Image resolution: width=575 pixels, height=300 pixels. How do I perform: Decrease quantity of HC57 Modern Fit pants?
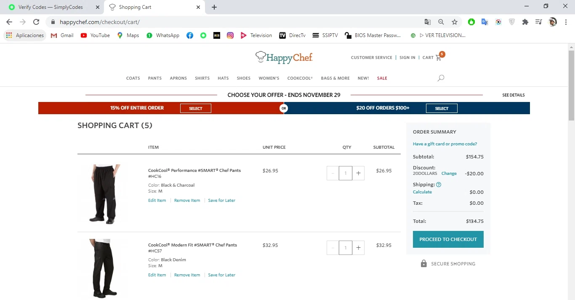[333, 248]
